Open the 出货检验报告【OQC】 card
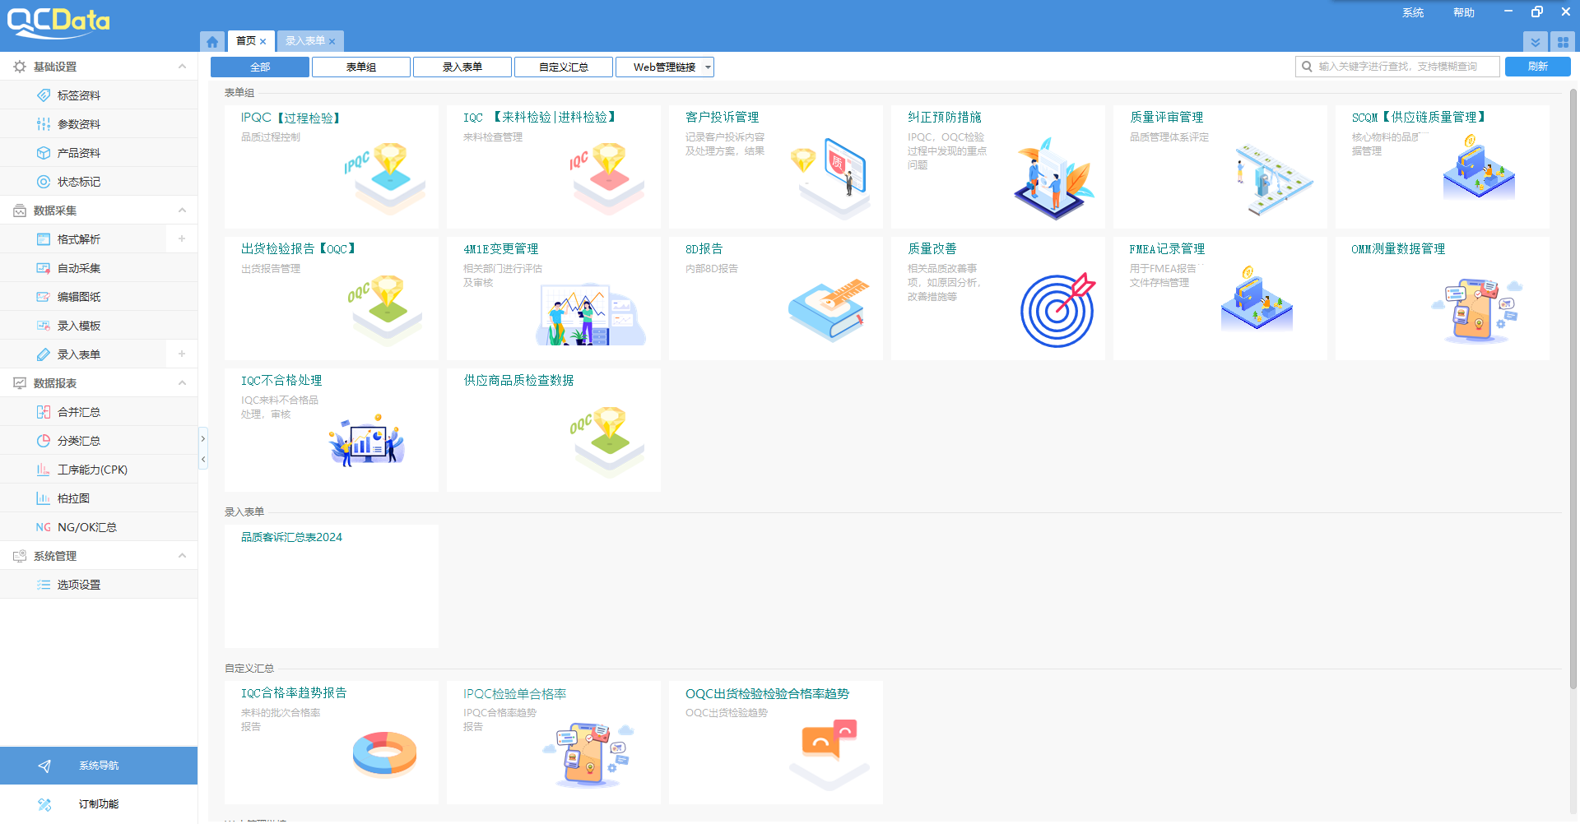 pyautogui.click(x=332, y=299)
